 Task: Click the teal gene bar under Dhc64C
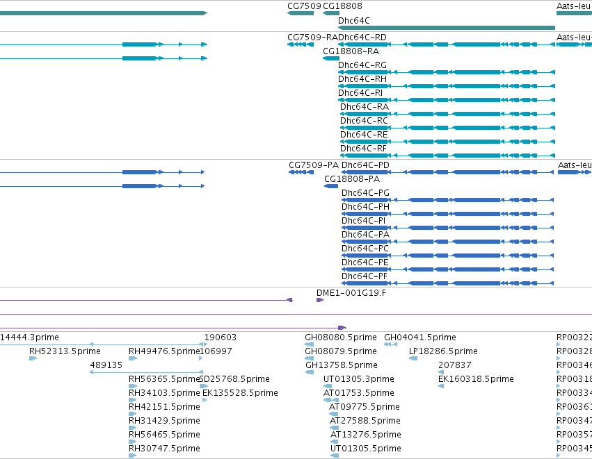click(x=447, y=28)
